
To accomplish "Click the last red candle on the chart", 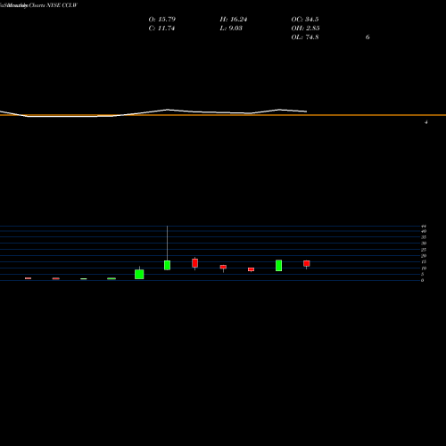I will (307, 263).
